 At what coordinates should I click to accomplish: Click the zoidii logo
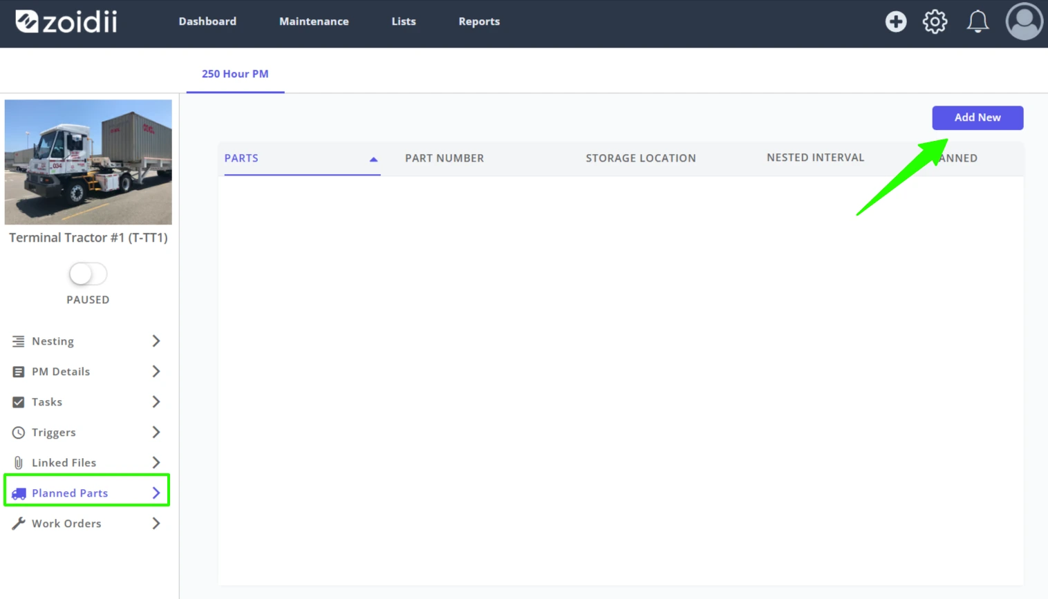[x=66, y=21]
